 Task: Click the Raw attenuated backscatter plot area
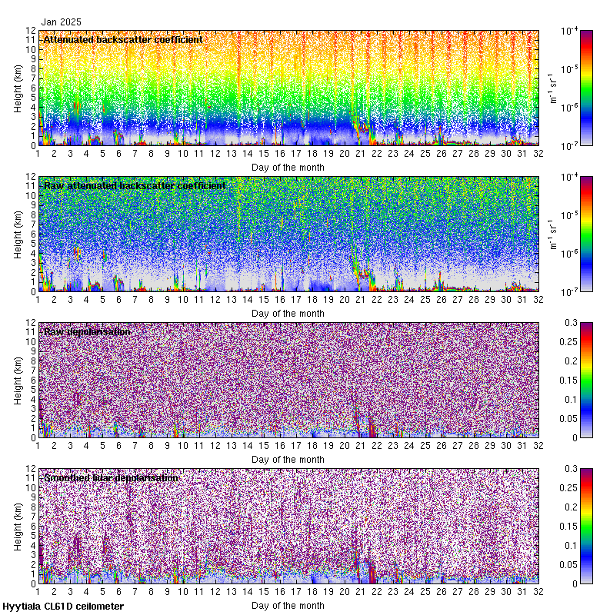288,234
